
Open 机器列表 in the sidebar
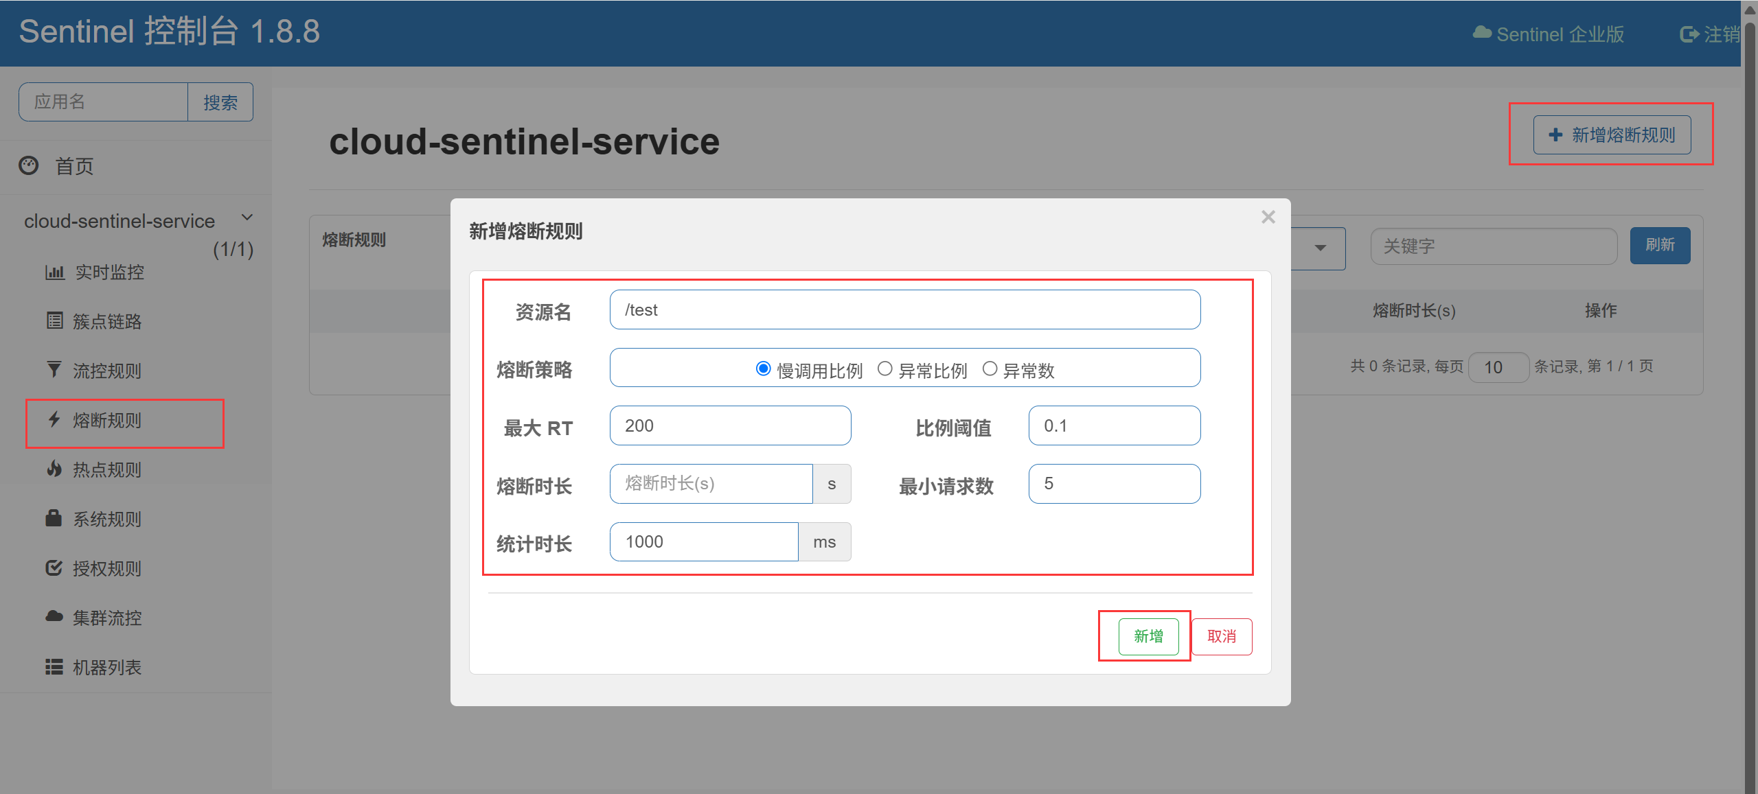(107, 667)
